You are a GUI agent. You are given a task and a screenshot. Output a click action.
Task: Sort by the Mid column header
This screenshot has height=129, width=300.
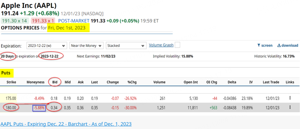(67, 82)
